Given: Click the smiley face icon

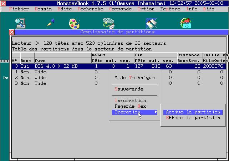Looking at the screenshot, I should tap(186, 24).
